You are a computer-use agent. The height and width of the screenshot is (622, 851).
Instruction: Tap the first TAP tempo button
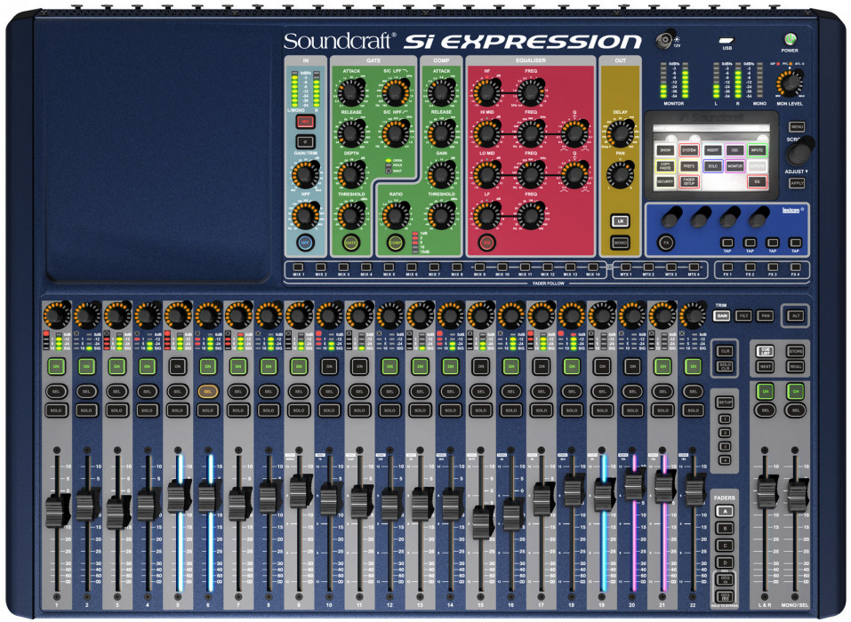pos(727,243)
